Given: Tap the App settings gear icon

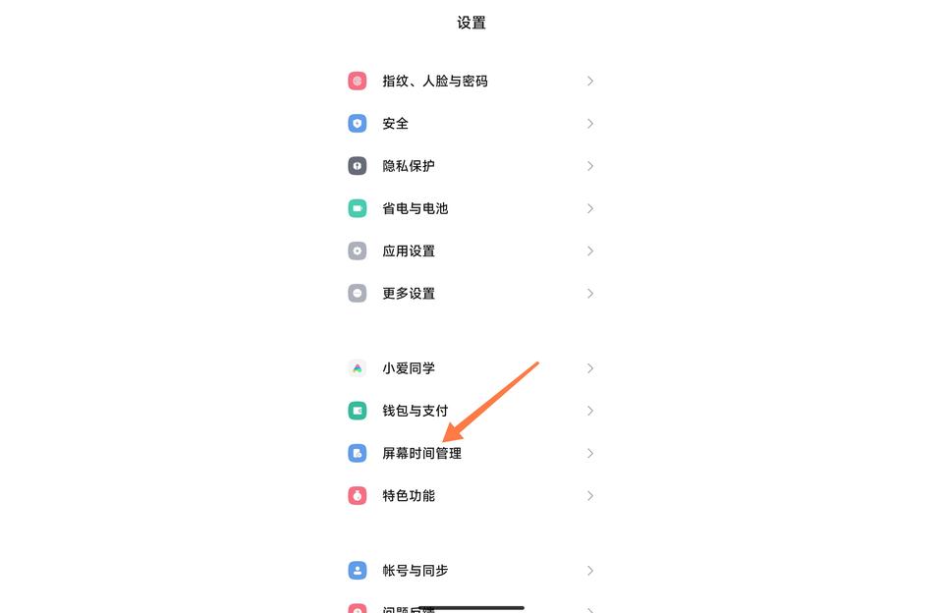Looking at the screenshot, I should [x=358, y=251].
